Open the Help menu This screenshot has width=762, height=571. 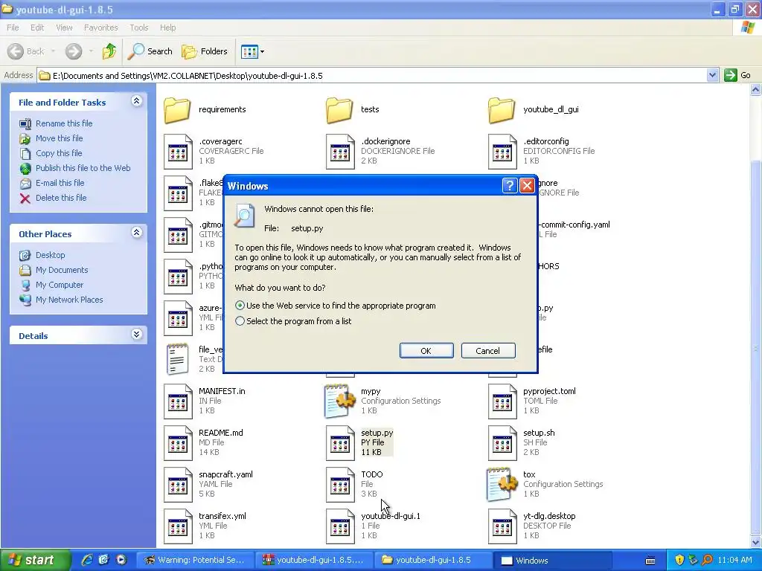pos(167,28)
